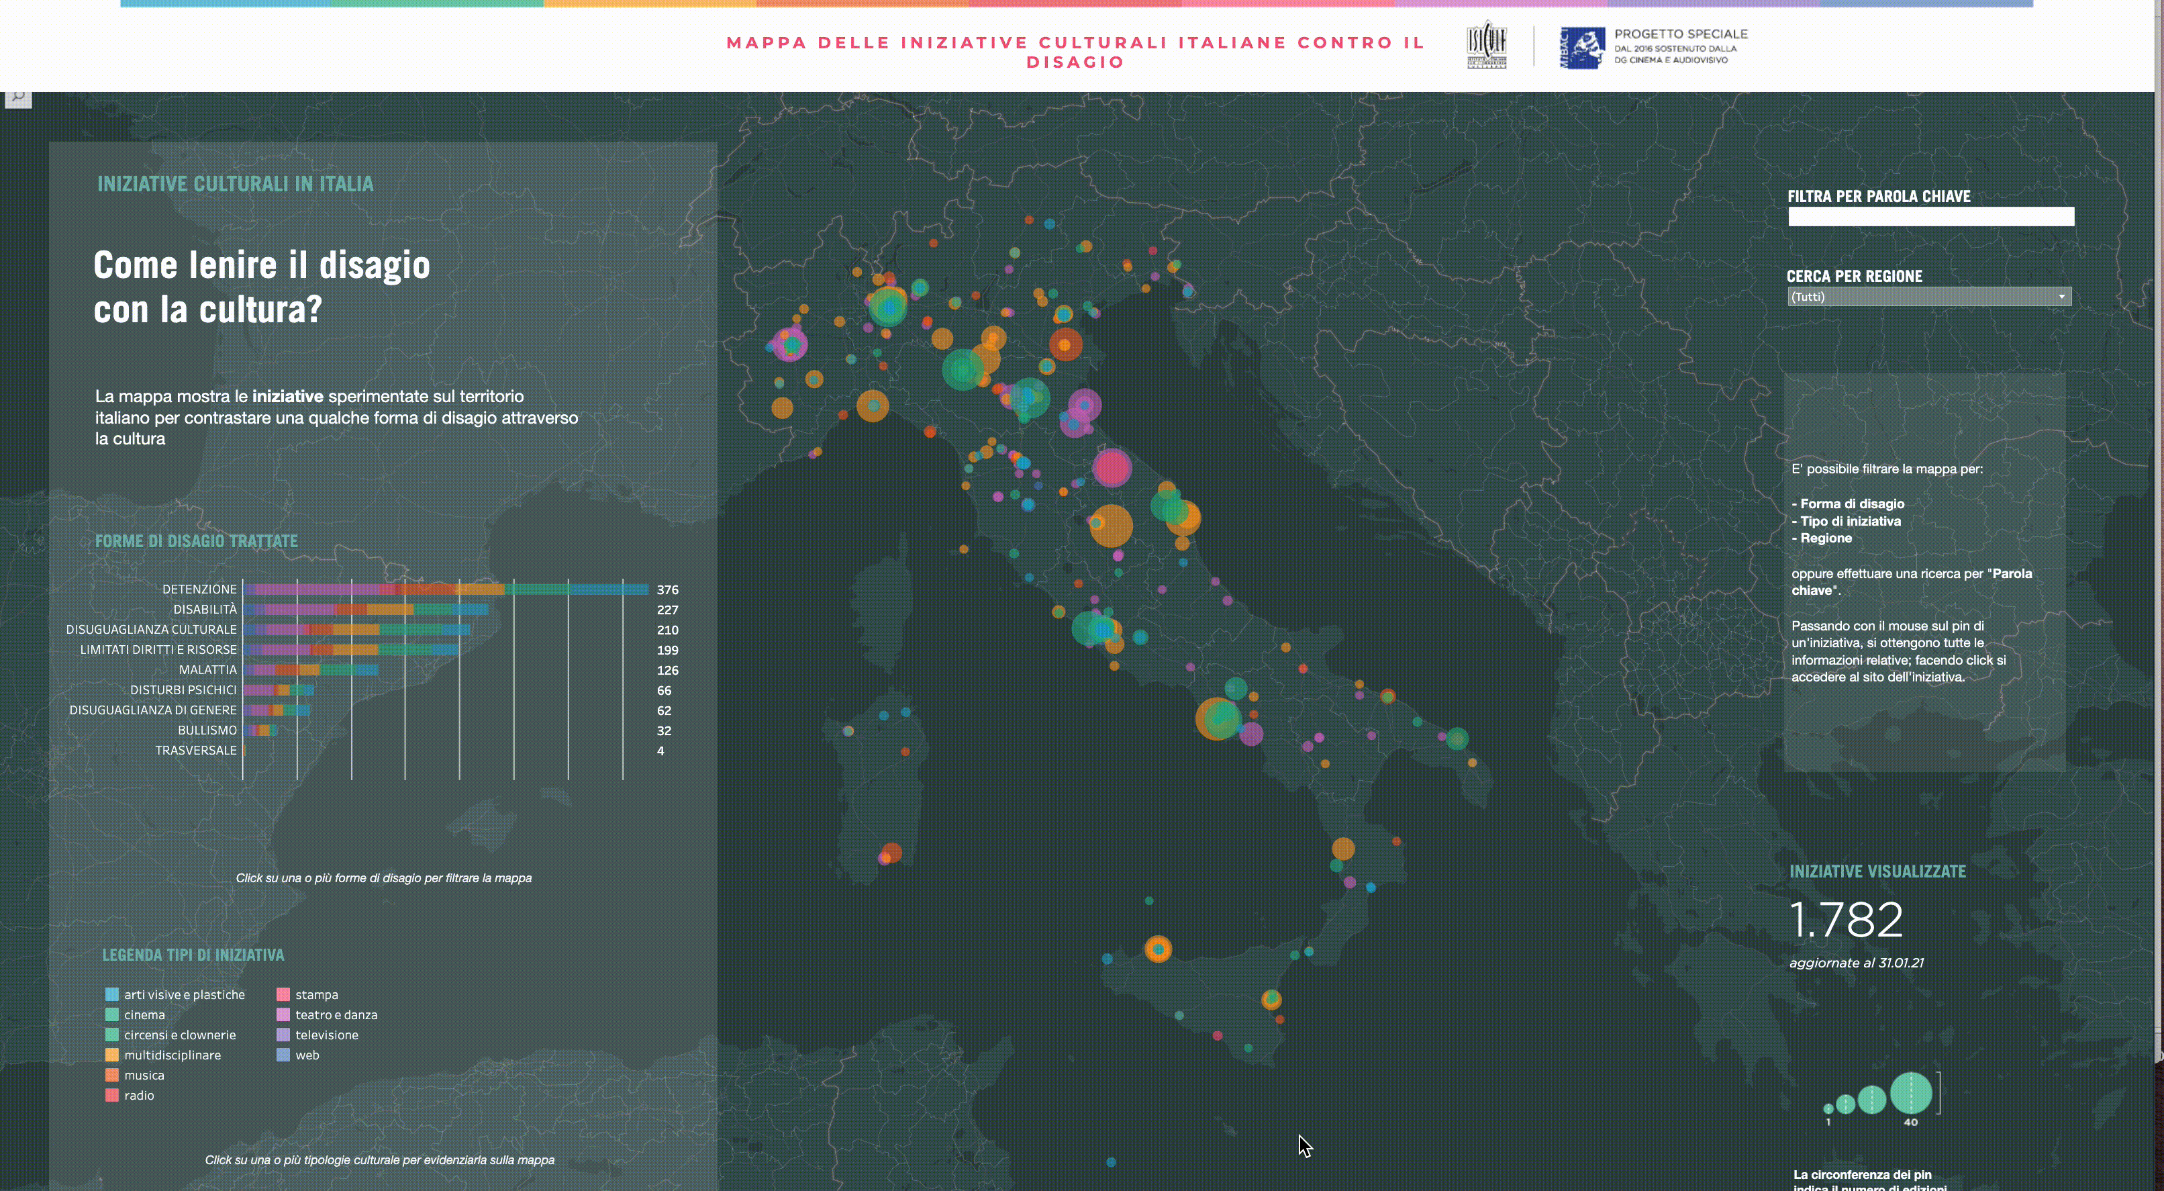Click the large orange pin near Naples
This screenshot has width=2164, height=1191.
1216,718
